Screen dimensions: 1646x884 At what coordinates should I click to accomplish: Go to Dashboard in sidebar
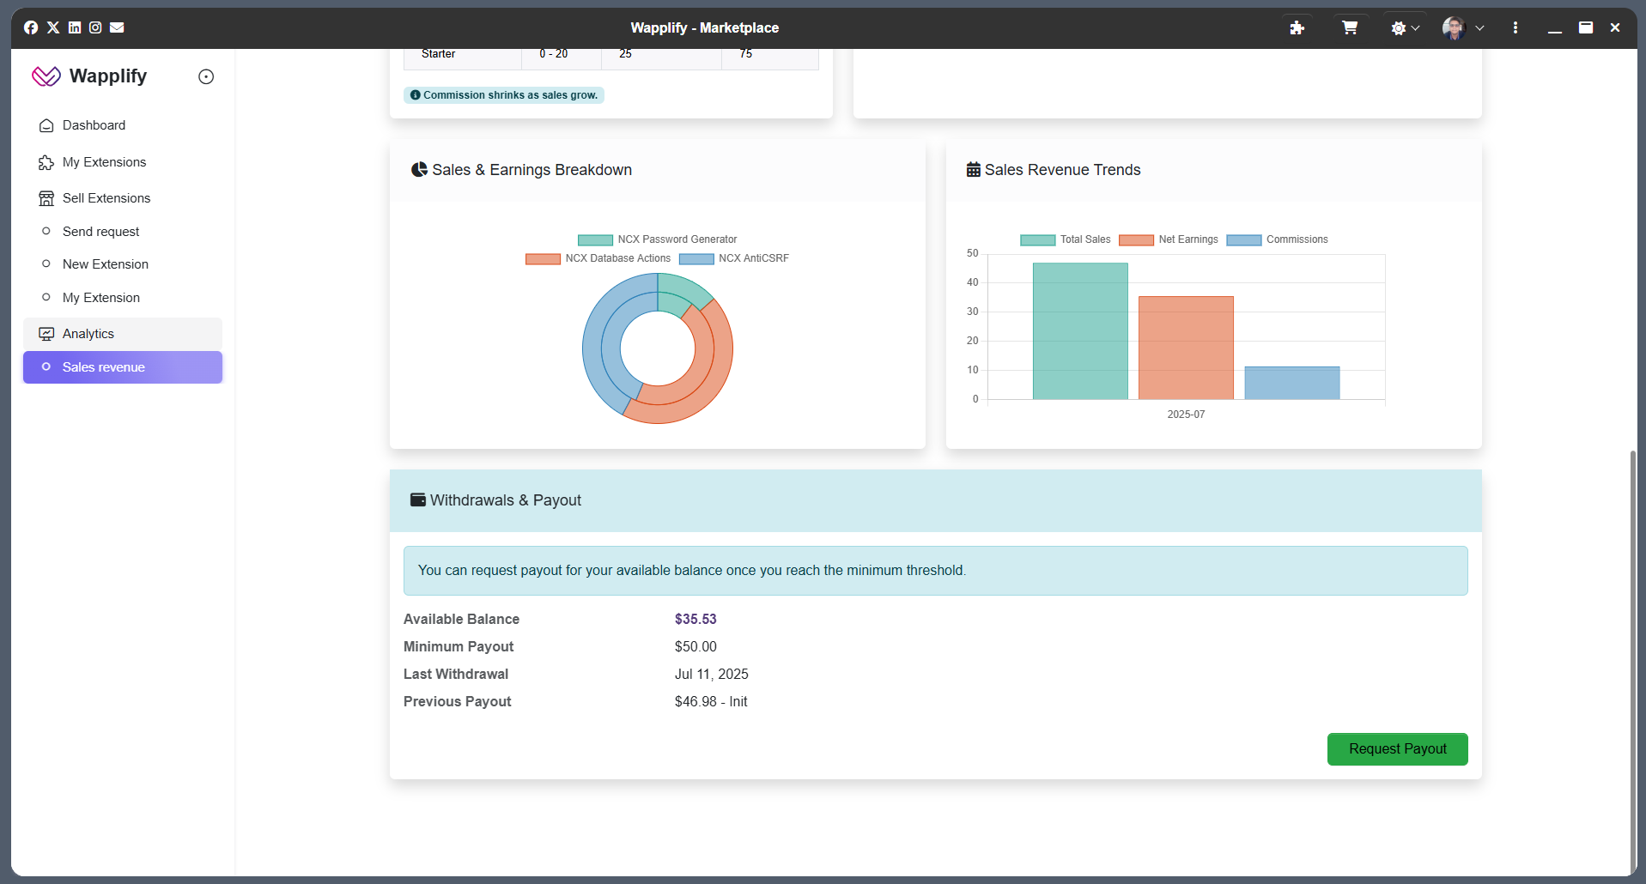click(x=123, y=125)
